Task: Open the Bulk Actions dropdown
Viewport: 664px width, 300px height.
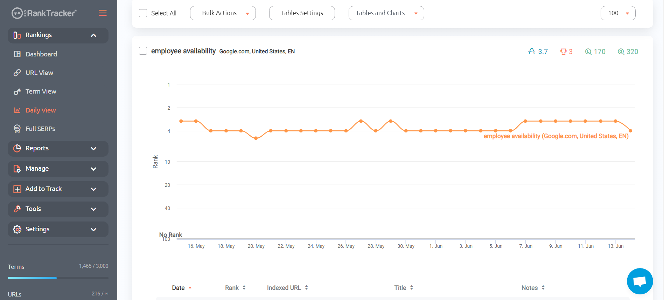Action: coord(223,13)
